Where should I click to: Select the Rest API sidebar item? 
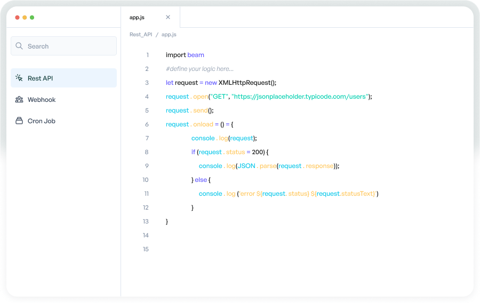point(63,78)
